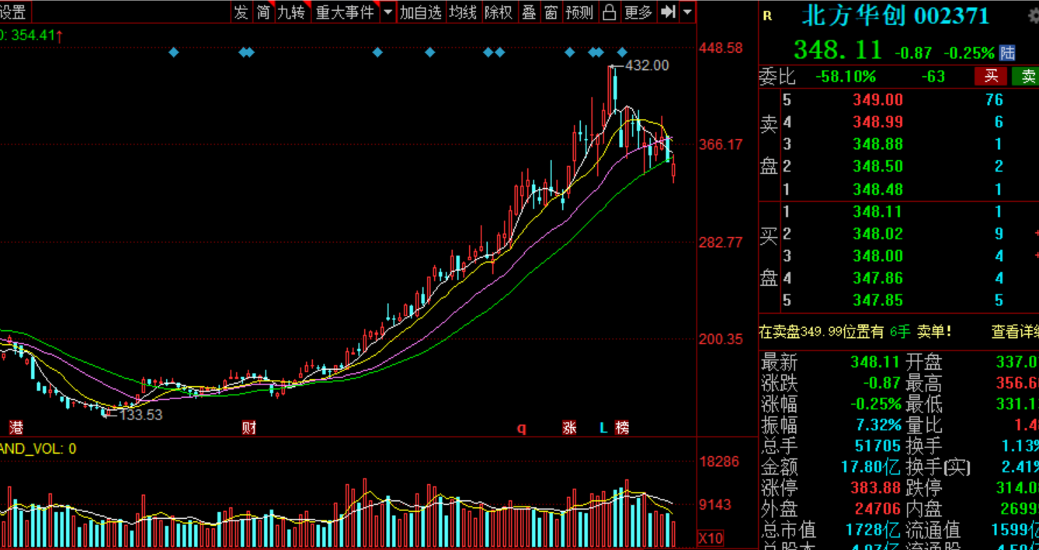Click the X10 volume scale badge
This screenshot has width=1039, height=550.
coord(711,538)
